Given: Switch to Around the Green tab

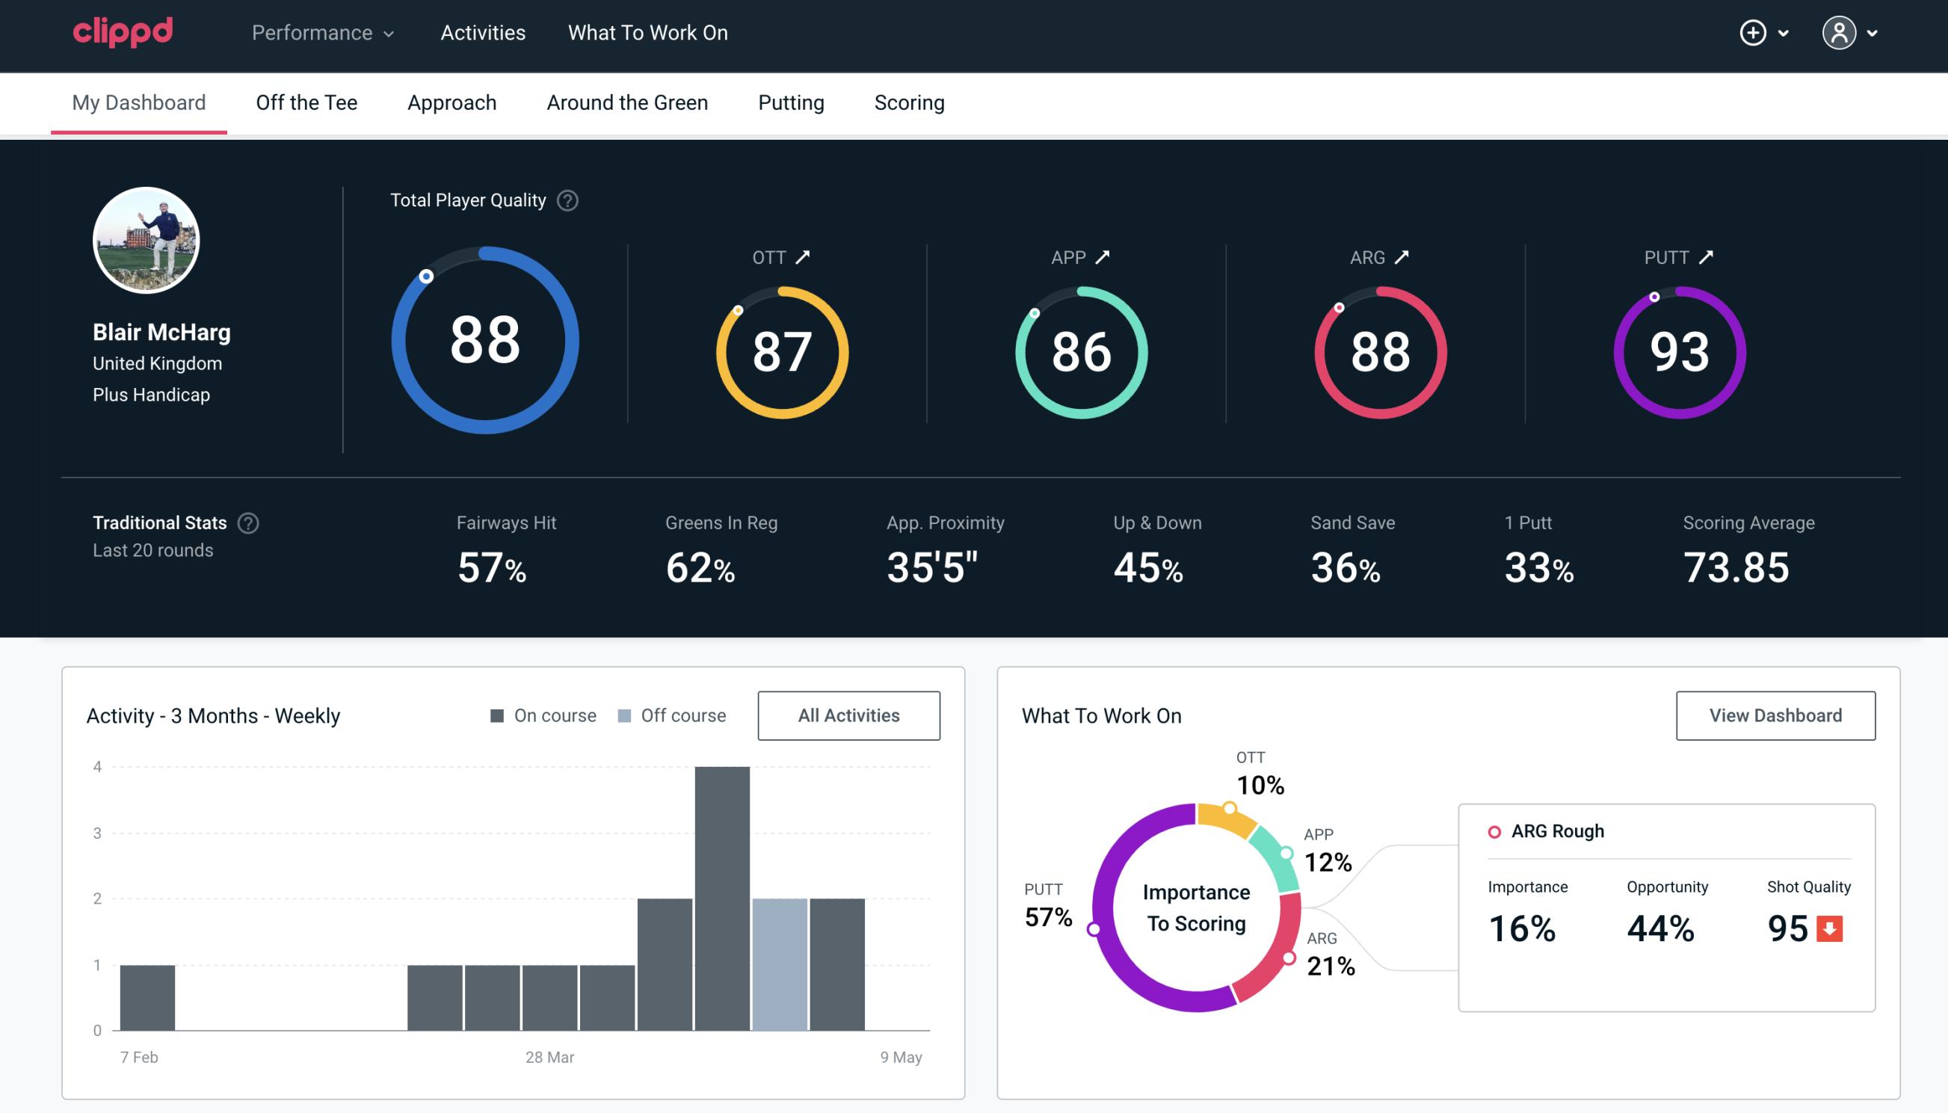Looking at the screenshot, I should pyautogui.click(x=626, y=102).
